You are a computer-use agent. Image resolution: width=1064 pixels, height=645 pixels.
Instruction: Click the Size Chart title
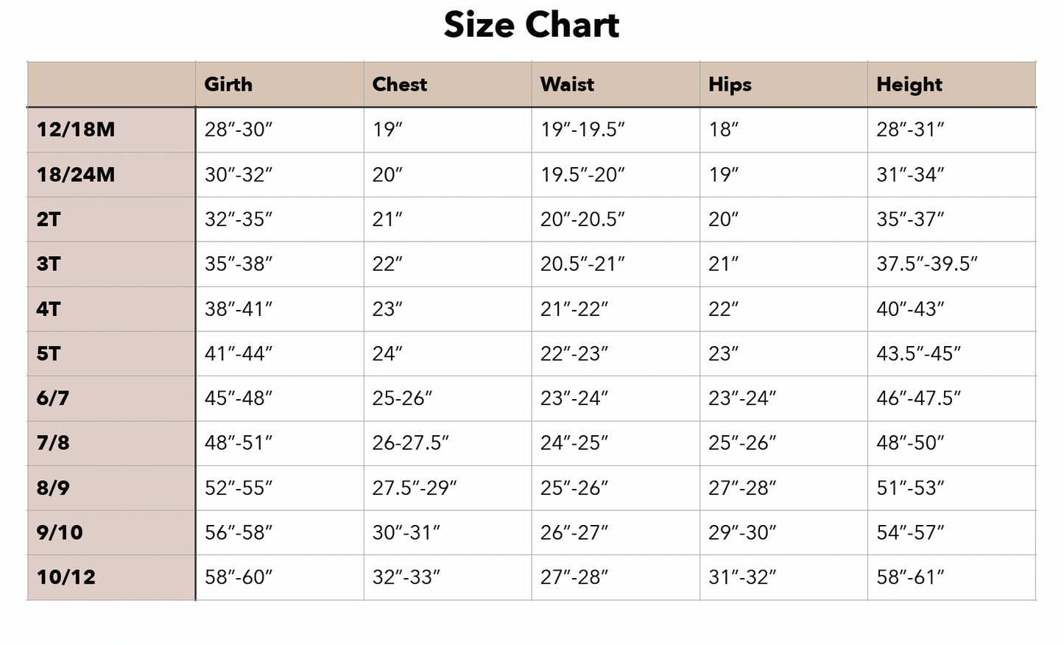point(531,25)
